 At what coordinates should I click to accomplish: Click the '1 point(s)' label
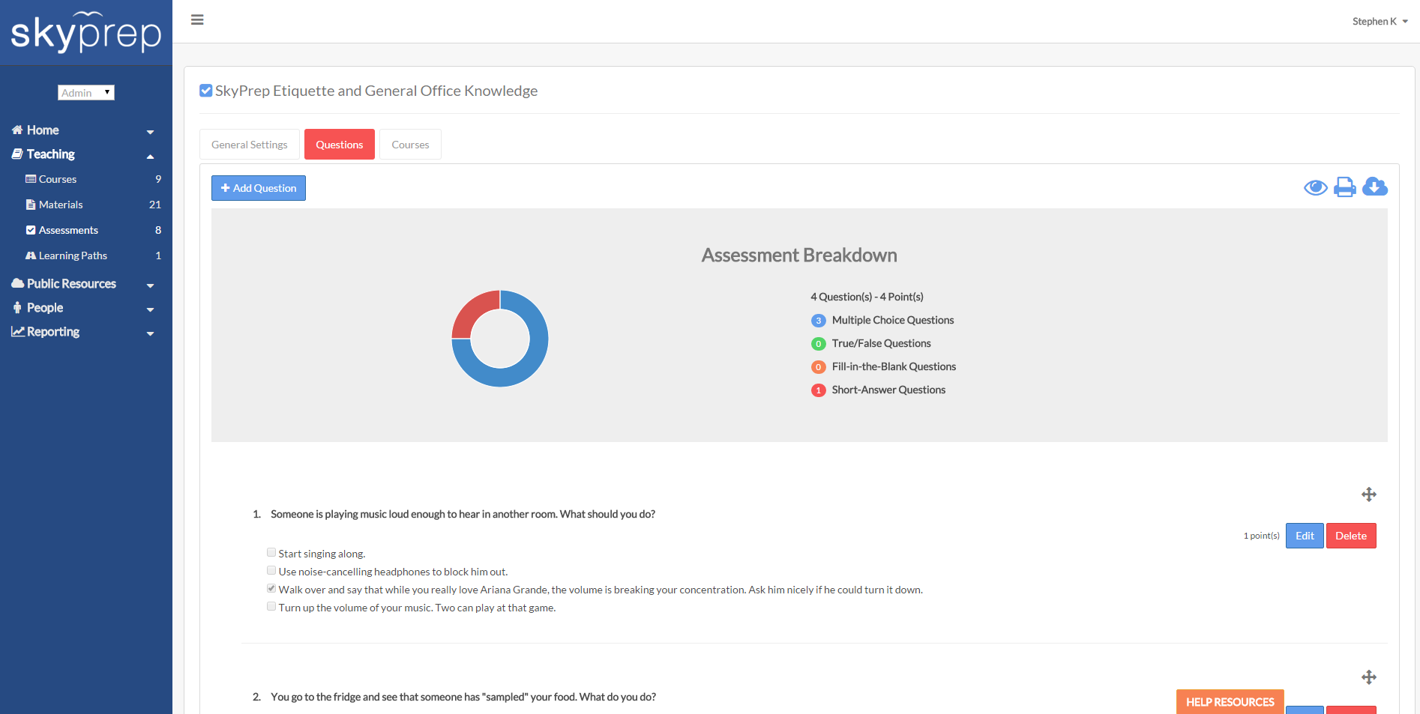coord(1262,536)
